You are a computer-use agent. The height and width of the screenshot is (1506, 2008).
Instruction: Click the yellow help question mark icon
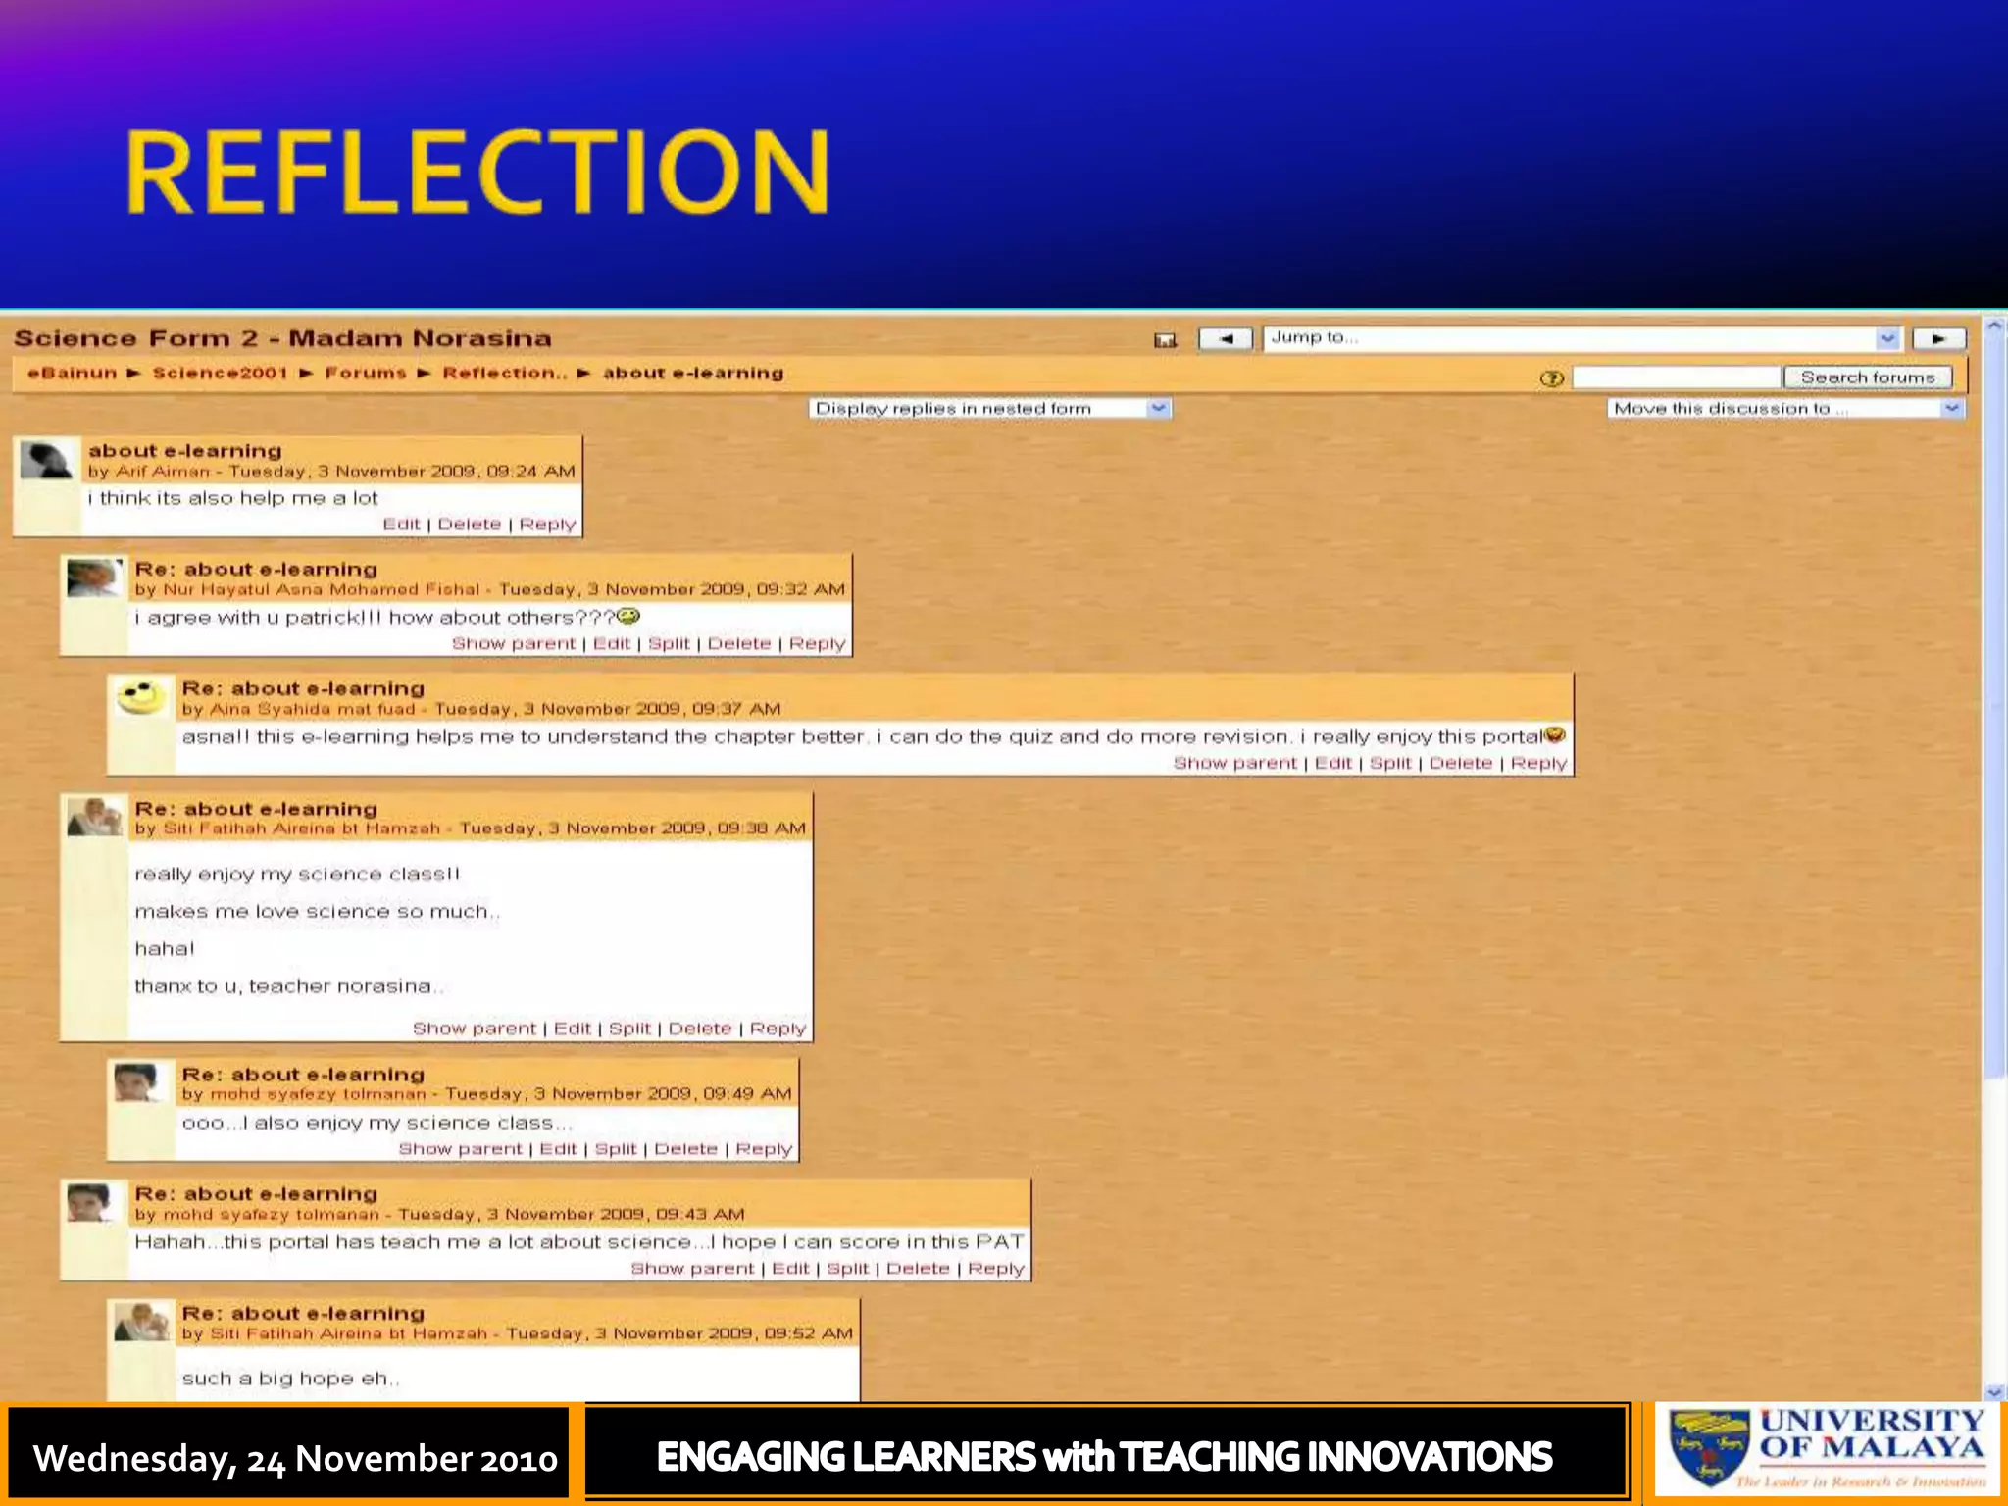click(x=1551, y=378)
